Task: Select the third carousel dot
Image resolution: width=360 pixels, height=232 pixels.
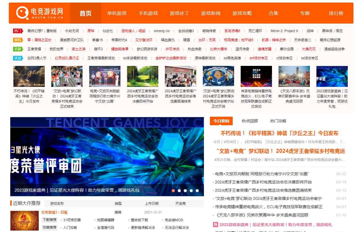Action: [185, 191]
